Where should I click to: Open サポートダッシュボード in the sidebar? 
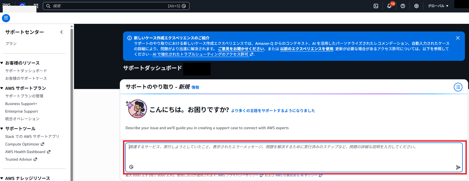(26, 71)
